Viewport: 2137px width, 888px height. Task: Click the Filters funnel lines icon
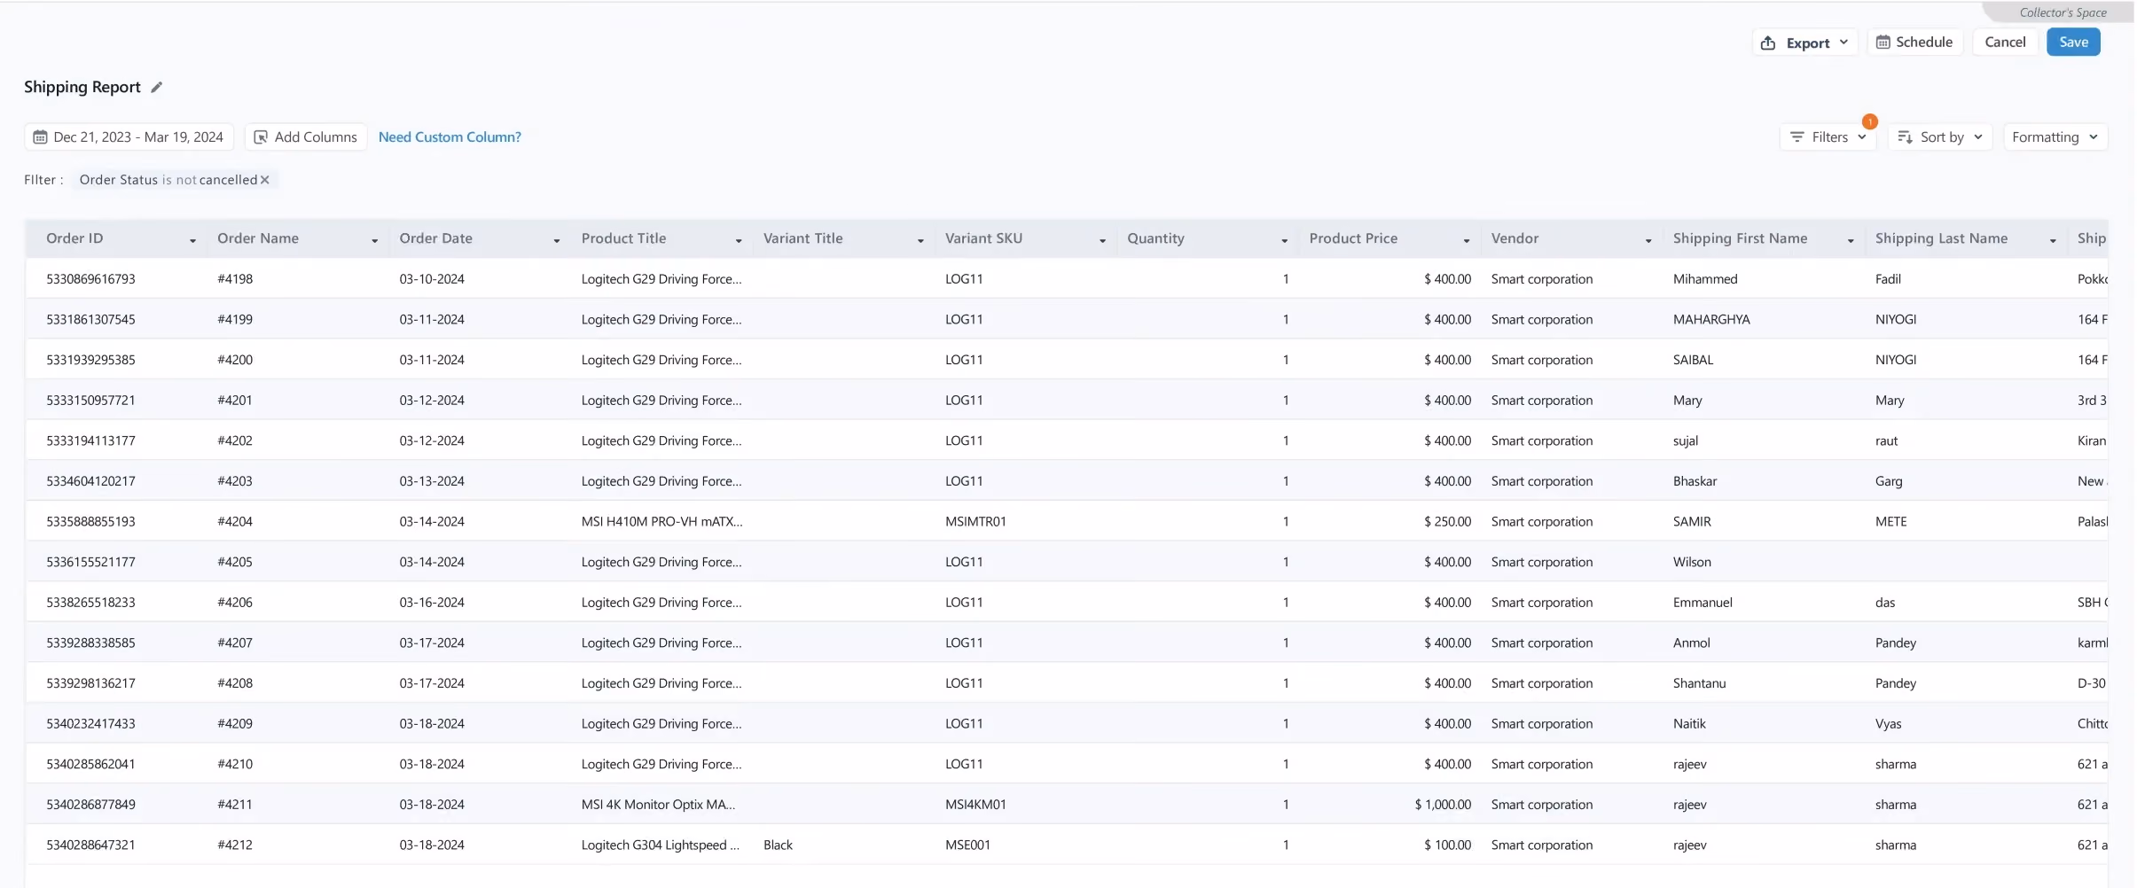1797,137
